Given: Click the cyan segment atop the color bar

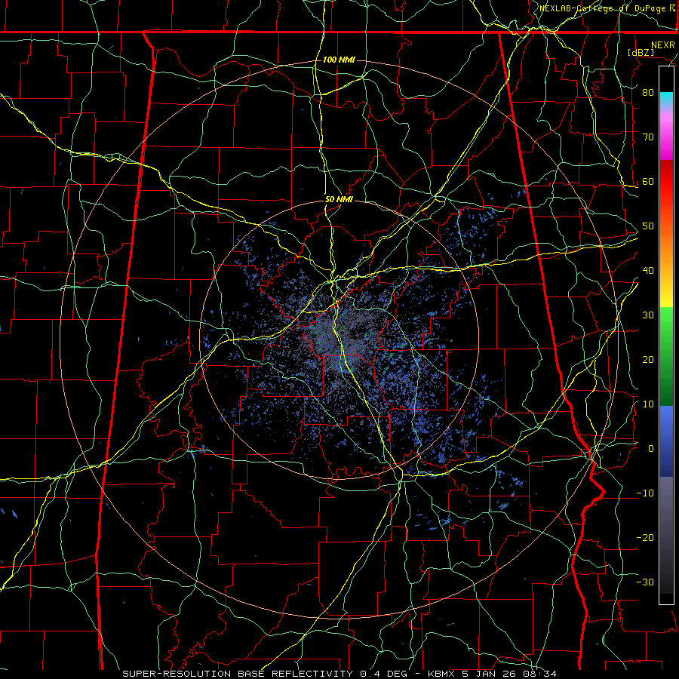Looking at the screenshot, I should click(x=666, y=100).
